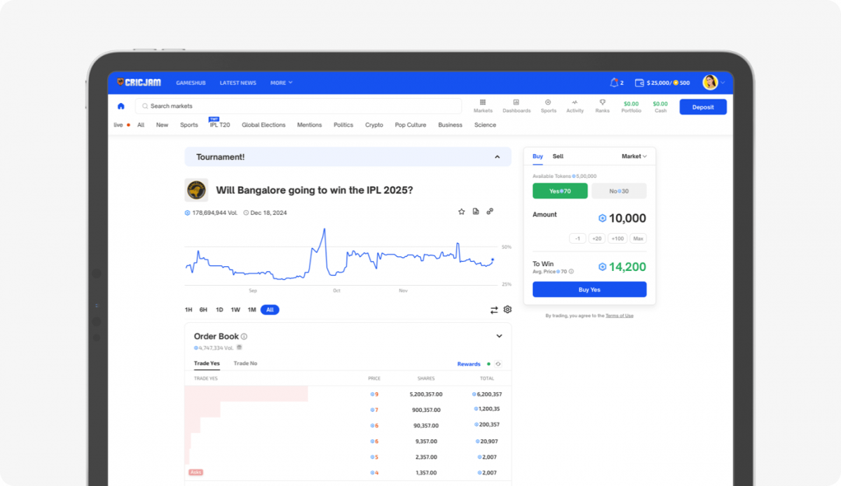Click the last data point on price chart
The height and width of the screenshot is (486, 841).
[492, 260]
